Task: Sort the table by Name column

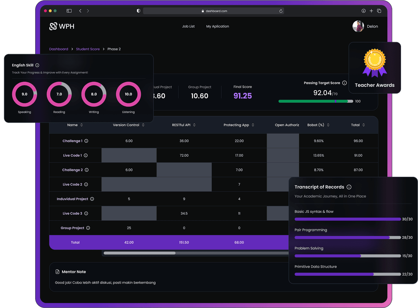Action: 81,125
